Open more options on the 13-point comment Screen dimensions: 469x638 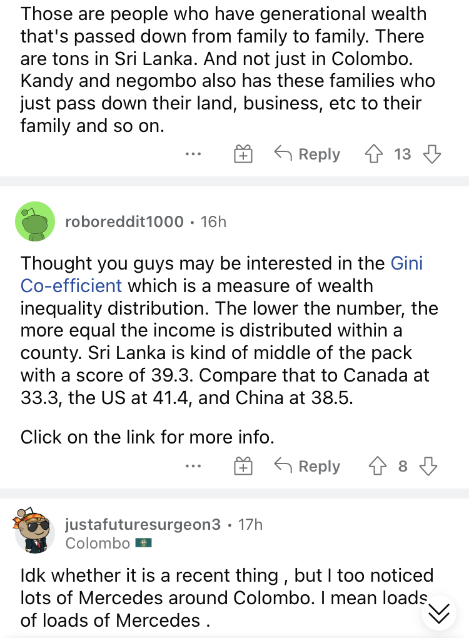point(193,154)
